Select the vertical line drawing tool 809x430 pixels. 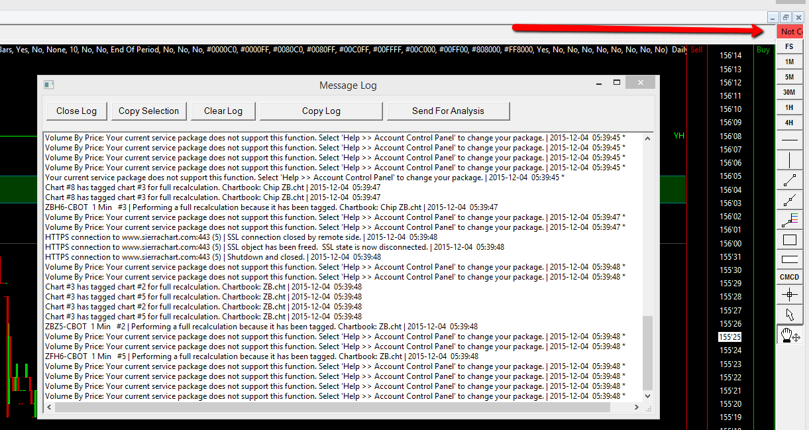[789, 160]
